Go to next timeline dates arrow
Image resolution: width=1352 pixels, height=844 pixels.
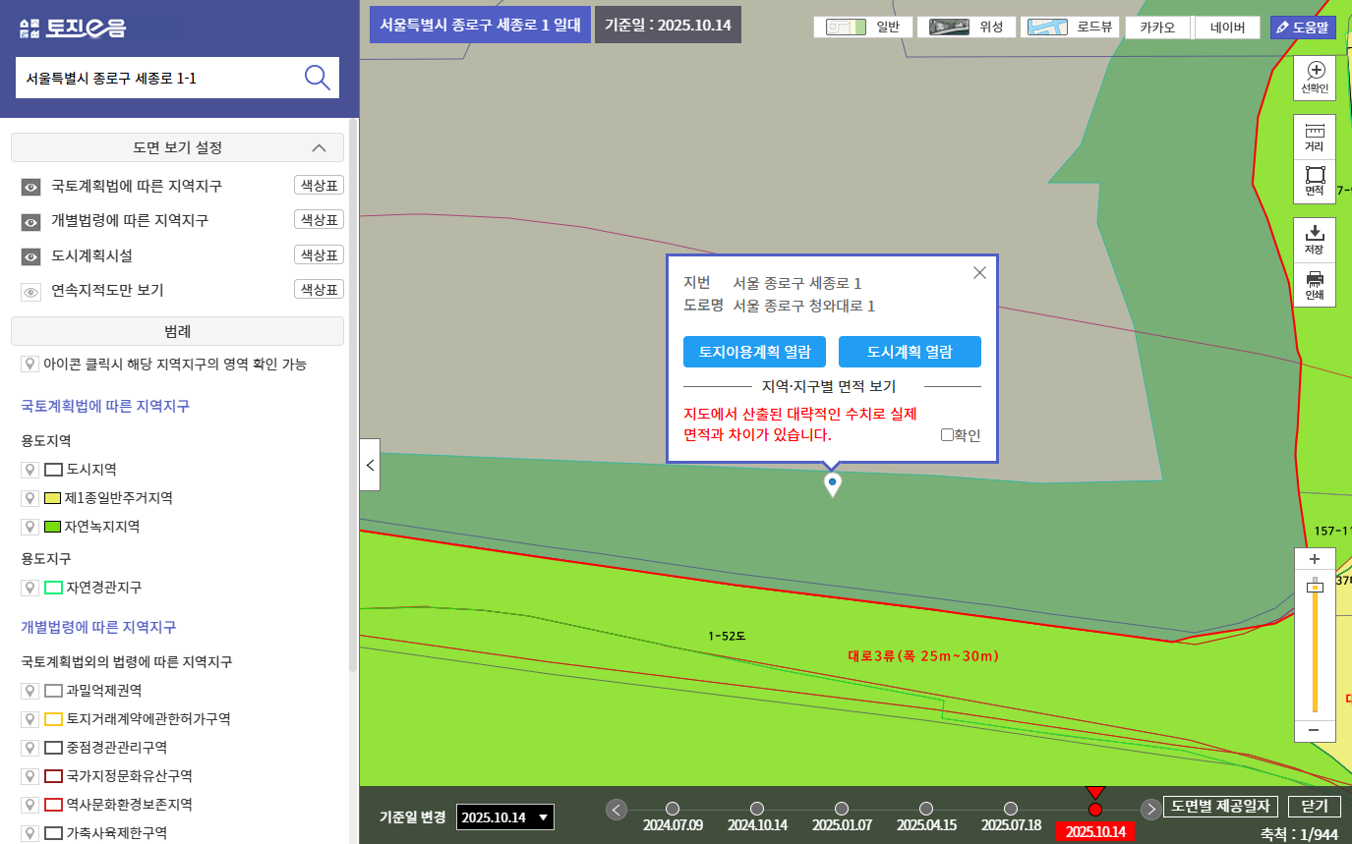[1150, 810]
